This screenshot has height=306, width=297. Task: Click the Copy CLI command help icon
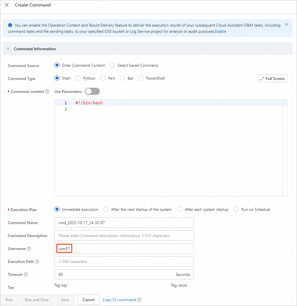[139, 300]
